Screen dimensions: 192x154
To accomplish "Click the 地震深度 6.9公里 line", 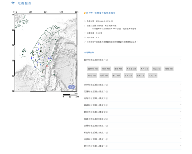I will (x=94, y=33).
